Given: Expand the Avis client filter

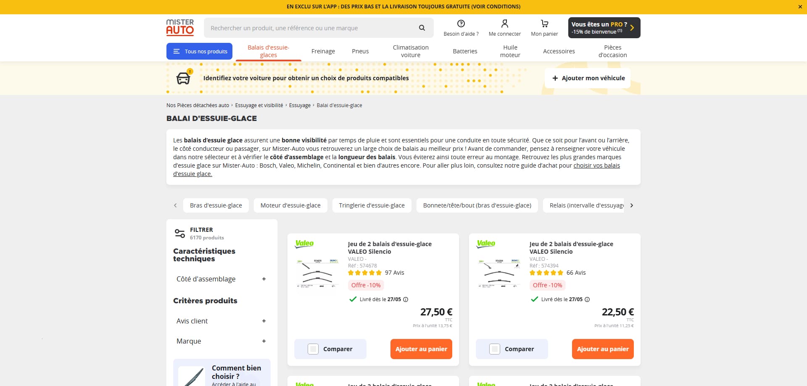Looking at the screenshot, I should pyautogui.click(x=222, y=321).
